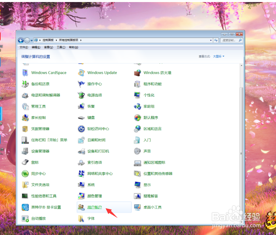Open the 设备管理器 icon

coord(25,151)
